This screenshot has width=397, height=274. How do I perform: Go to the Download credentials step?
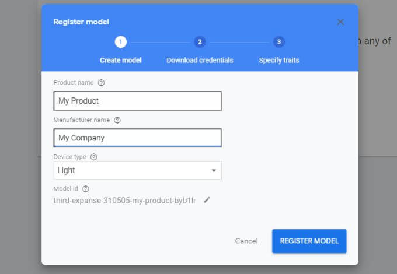point(200,60)
